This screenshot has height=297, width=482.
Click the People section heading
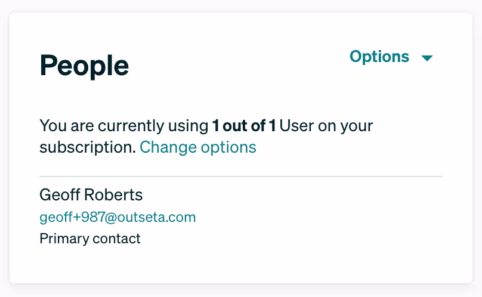tap(84, 66)
